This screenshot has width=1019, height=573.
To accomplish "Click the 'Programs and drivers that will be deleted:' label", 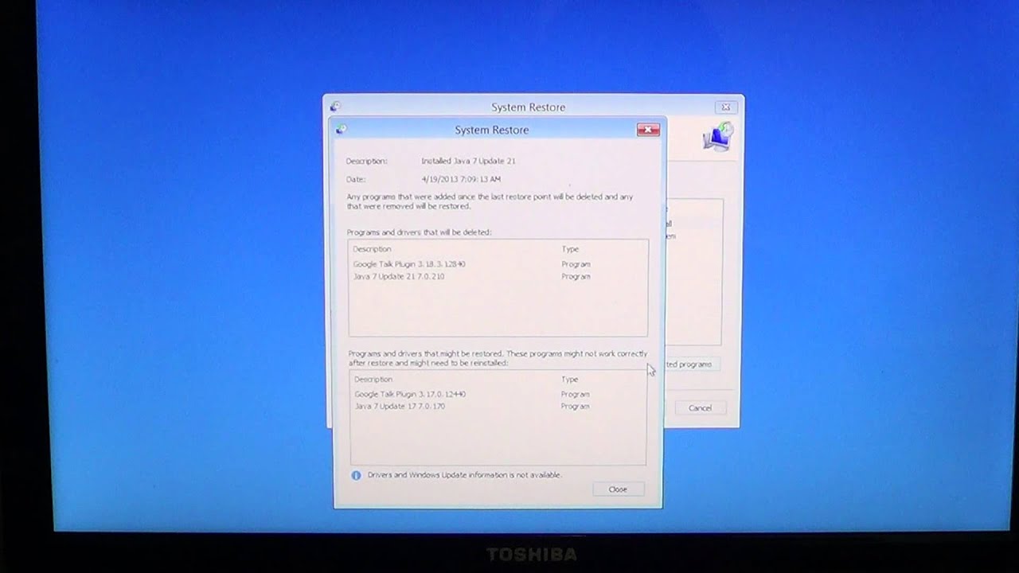I will [x=420, y=232].
